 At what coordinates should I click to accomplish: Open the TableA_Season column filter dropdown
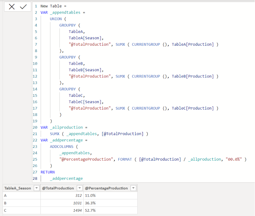(x=37, y=188)
